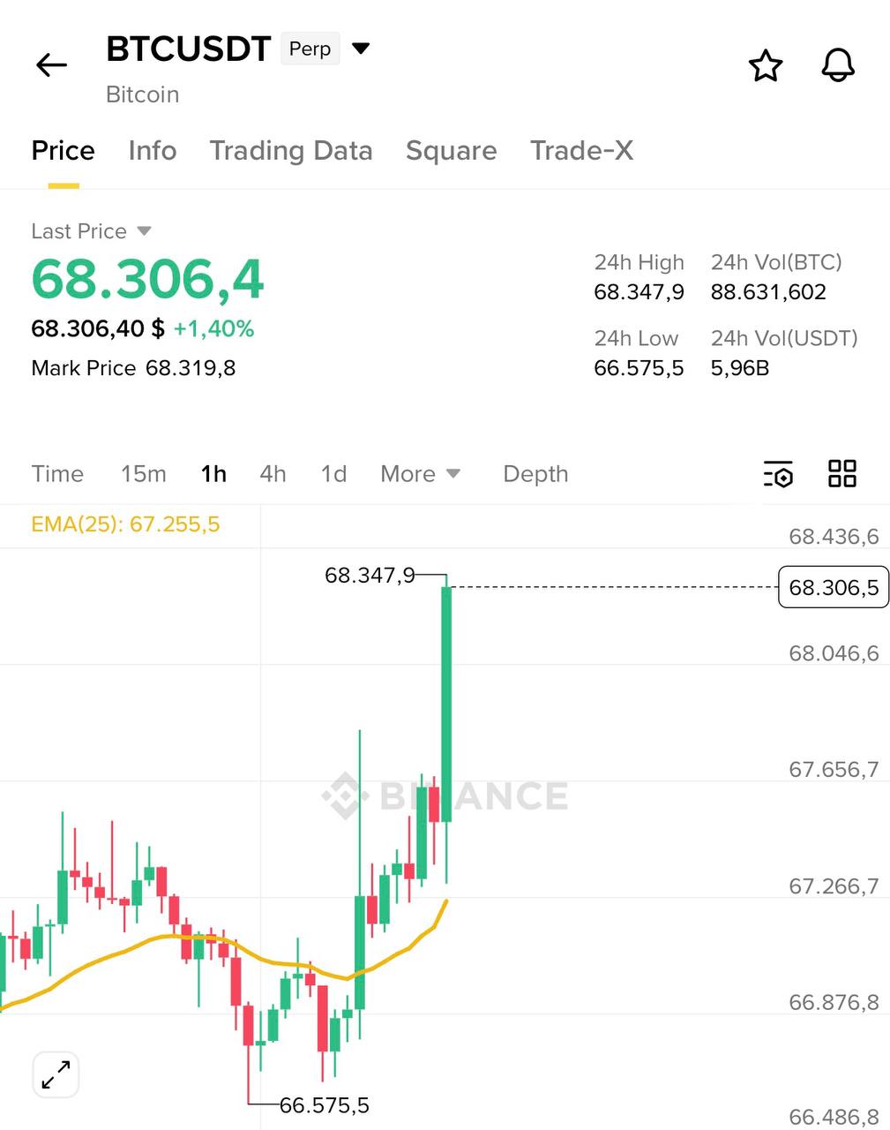
Task: Tap the EMA(25) indicator label
Action: tap(125, 524)
